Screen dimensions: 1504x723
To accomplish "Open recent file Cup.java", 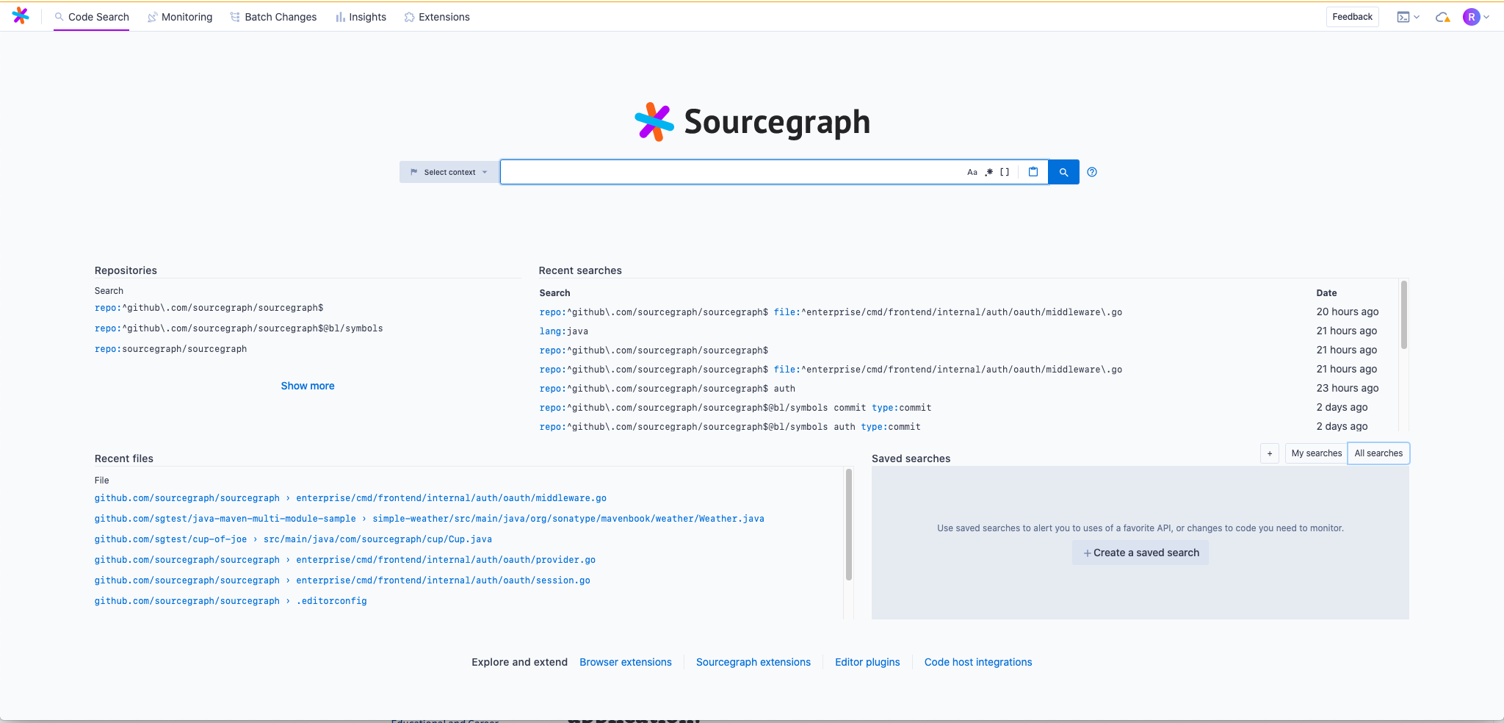I will click(x=377, y=539).
